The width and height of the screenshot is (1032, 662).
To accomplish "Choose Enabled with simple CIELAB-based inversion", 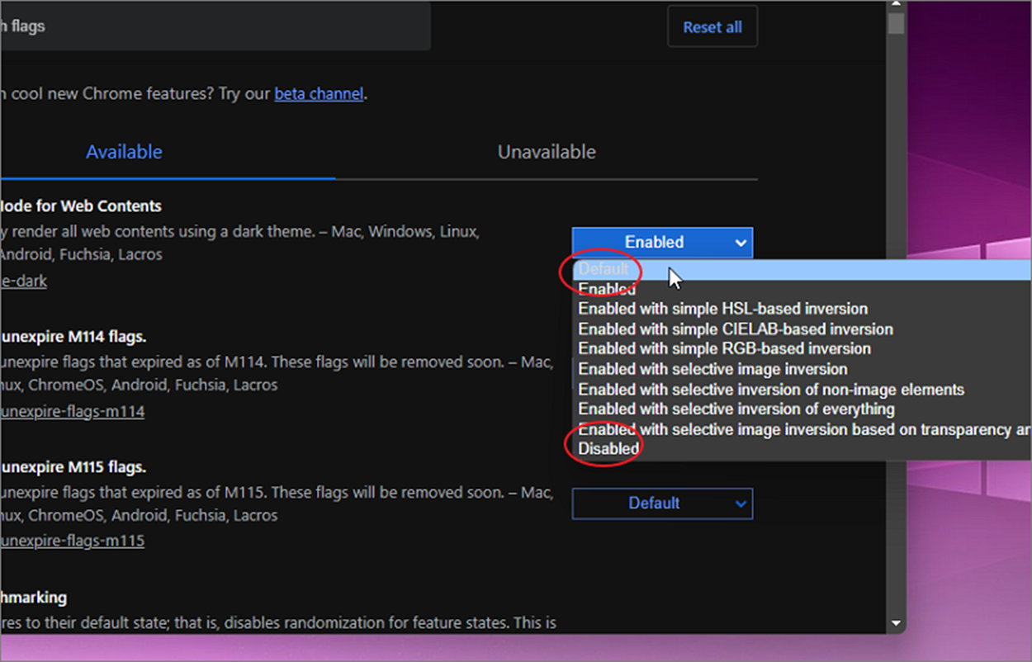I will [802, 329].
